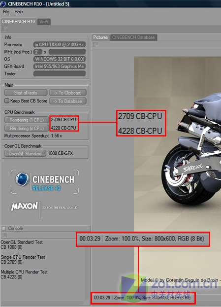The image size is (221, 307).
Task: Click the Zoom 100.0% status bar text
Action: tap(126, 298)
